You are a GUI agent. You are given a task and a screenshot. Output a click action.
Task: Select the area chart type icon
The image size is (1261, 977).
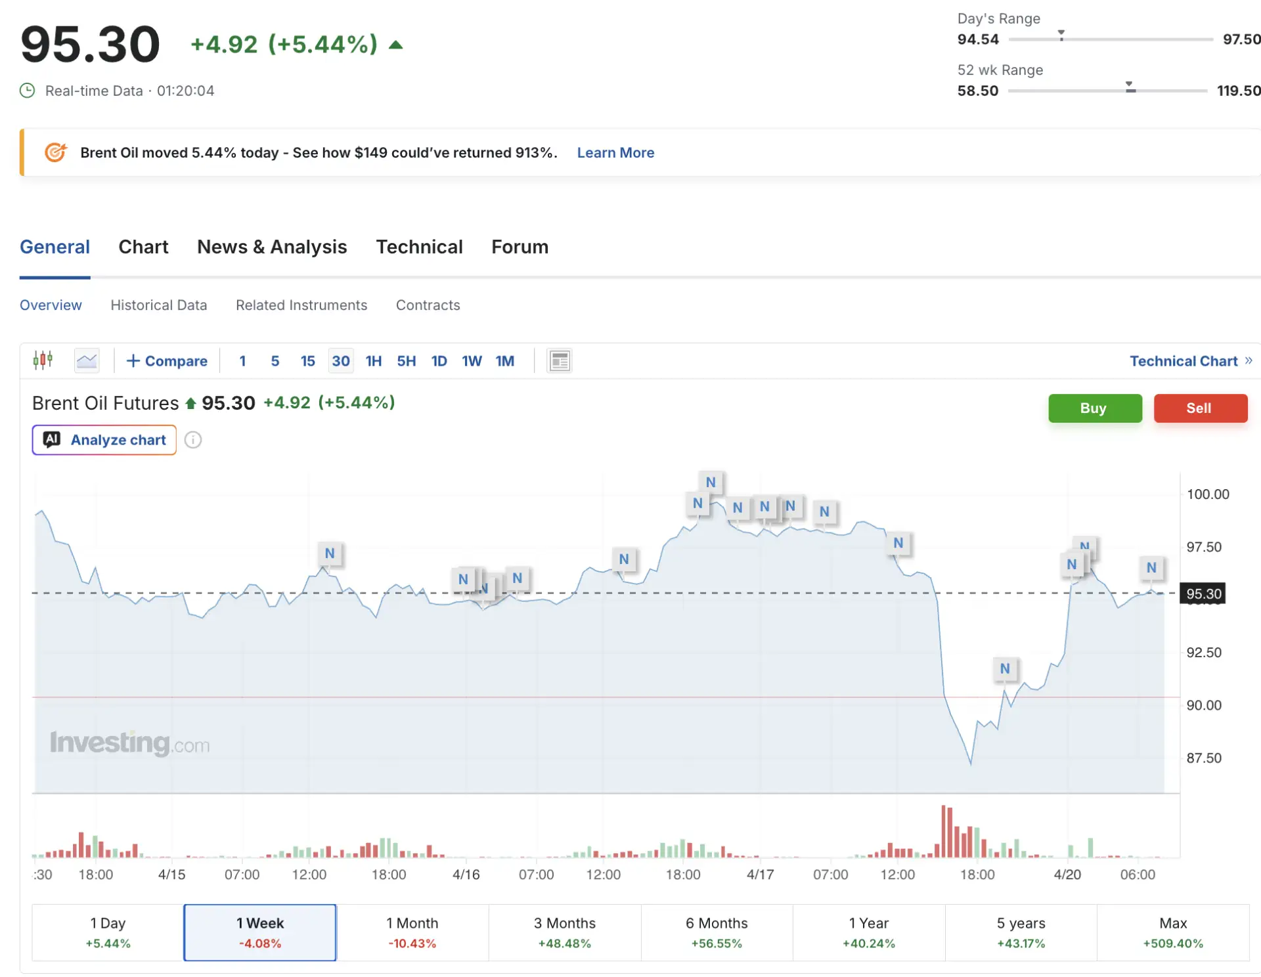87,360
